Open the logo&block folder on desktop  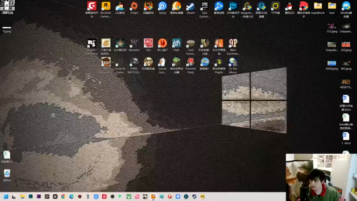click(318, 8)
